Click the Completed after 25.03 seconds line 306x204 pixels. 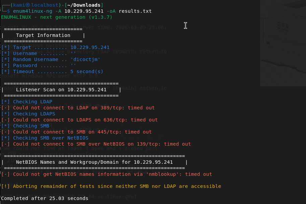pos(45,198)
